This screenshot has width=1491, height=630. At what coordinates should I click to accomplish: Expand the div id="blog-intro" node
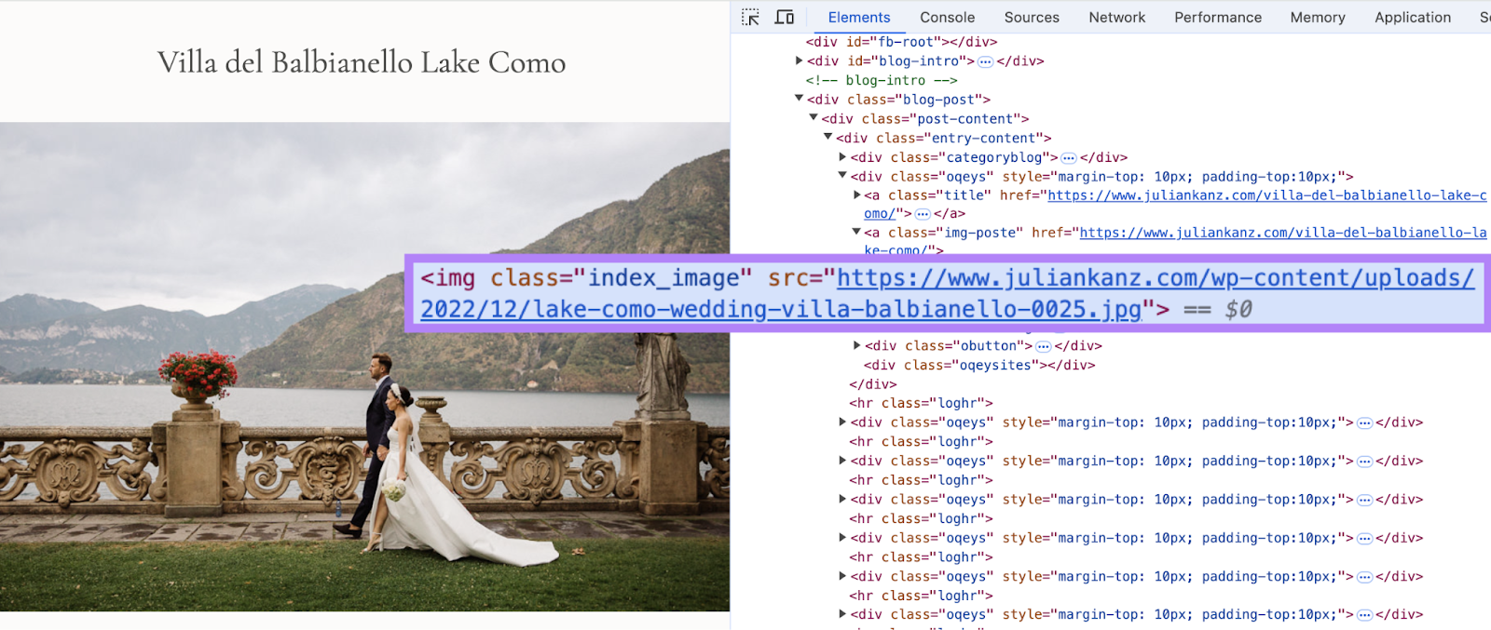pyautogui.click(x=800, y=60)
